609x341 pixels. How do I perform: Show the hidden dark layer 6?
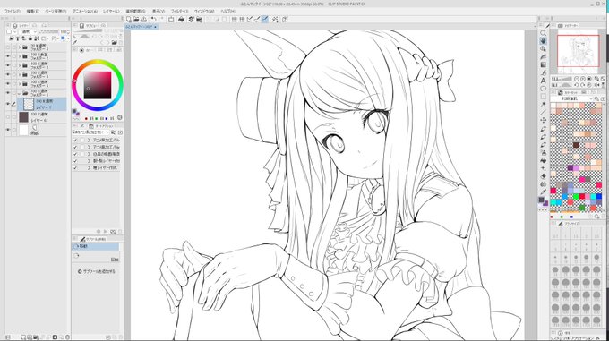point(8,116)
